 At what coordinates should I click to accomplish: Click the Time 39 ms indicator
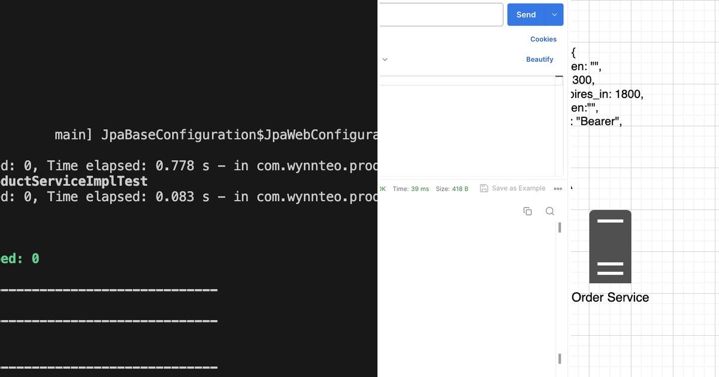[x=411, y=188]
